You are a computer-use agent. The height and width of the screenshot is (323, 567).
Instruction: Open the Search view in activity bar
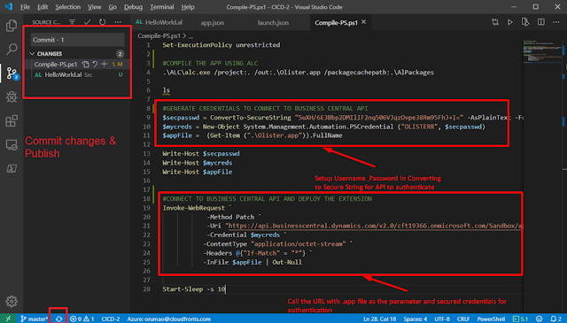pos(12,49)
